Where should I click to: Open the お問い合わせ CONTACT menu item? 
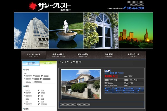point(134,55)
